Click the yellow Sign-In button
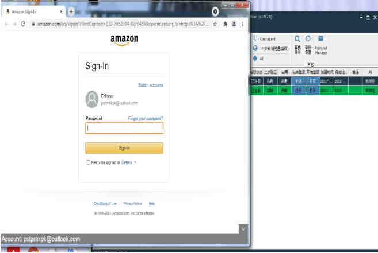The image size is (378, 253). click(124, 148)
